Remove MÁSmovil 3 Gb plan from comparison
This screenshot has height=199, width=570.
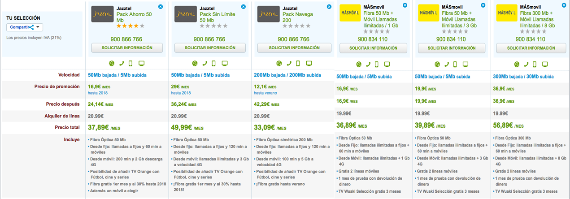(x=483, y=5)
